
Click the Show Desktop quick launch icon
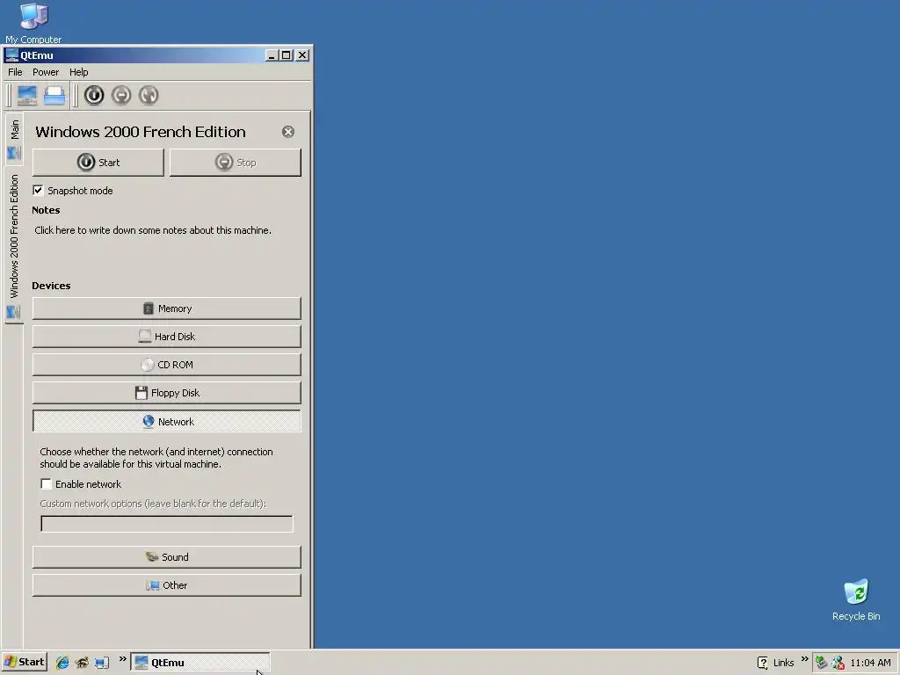click(x=102, y=663)
